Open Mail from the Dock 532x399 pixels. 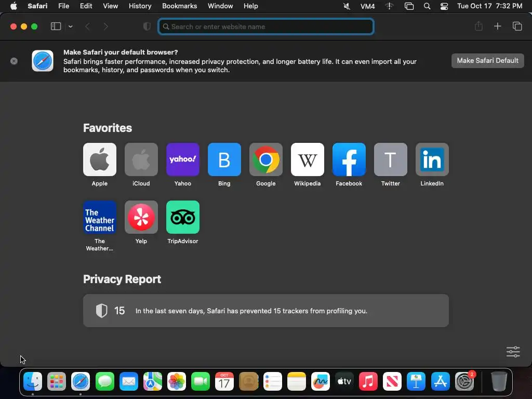[129, 381]
